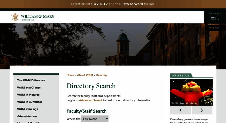Screen dimensions: 226x123
Task: Click the Faculty/Staff Search heading
Action: (87, 111)
